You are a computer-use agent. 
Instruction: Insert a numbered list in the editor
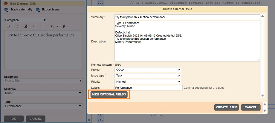tap(34, 26)
